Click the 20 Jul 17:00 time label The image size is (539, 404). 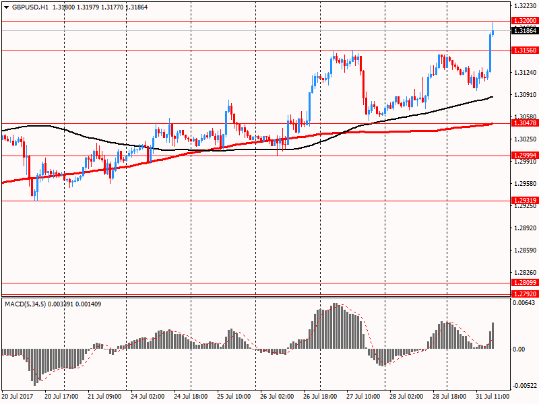(x=61, y=397)
